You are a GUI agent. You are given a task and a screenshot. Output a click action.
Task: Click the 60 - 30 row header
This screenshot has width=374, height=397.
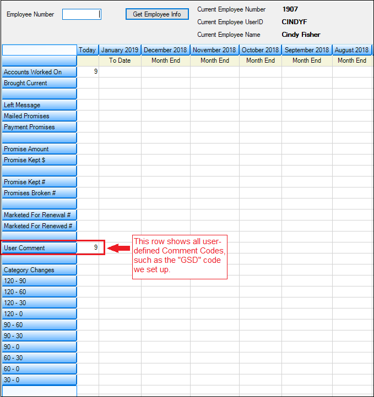(x=39, y=358)
